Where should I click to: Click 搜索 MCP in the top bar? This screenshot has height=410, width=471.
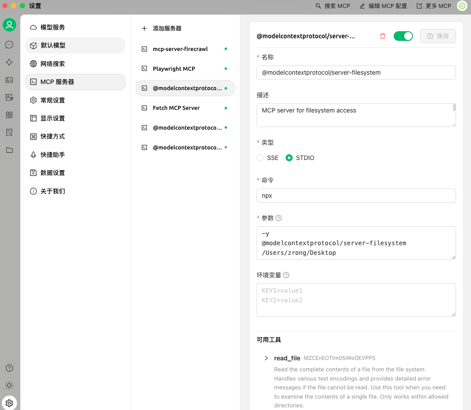click(x=333, y=6)
